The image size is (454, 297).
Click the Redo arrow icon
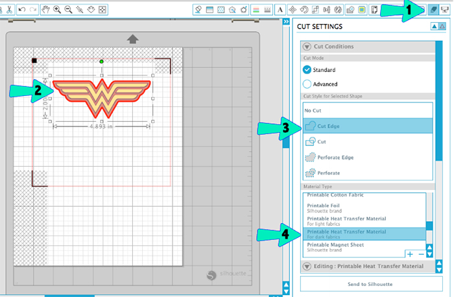[33, 10]
